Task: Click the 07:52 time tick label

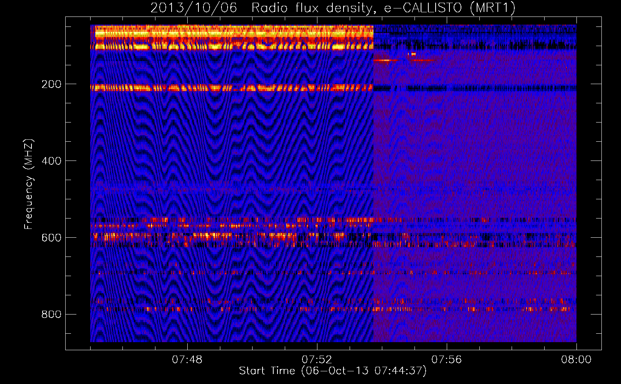Action: tap(317, 360)
